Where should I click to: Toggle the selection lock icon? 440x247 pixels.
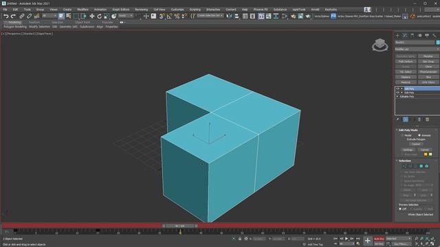click(x=240, y=239)
